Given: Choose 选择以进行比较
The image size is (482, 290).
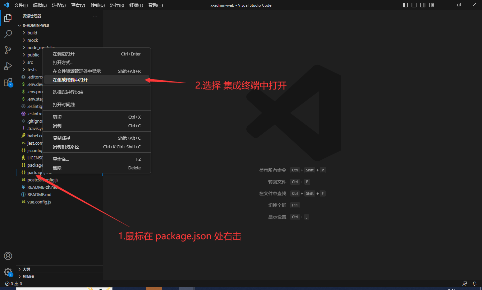Looking at the screenshot, I should pyautogui.click(x=97, y=92).
